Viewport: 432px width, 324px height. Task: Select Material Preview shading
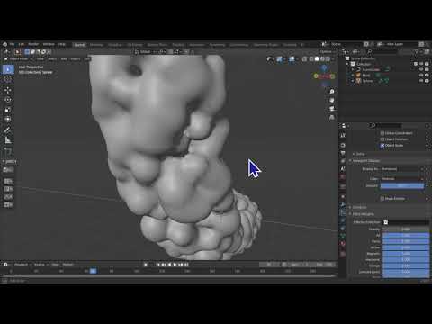[x=322, y=59]
